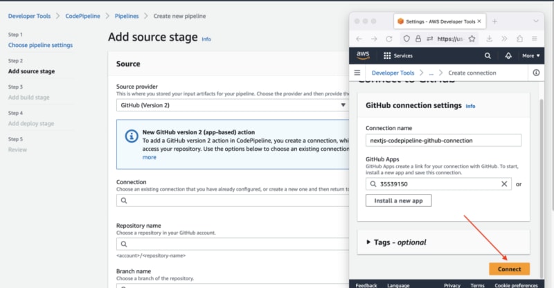Click the browser forward arrow
Viewport: 554px width, 288px height.
(x=374, y=39)
